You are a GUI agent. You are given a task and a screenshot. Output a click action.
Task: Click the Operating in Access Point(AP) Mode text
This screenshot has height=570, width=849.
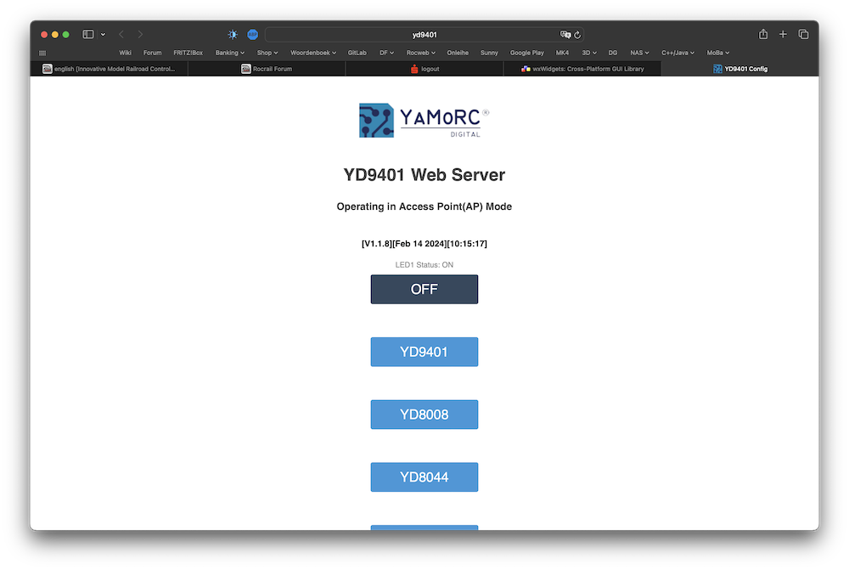pos(424,206)
